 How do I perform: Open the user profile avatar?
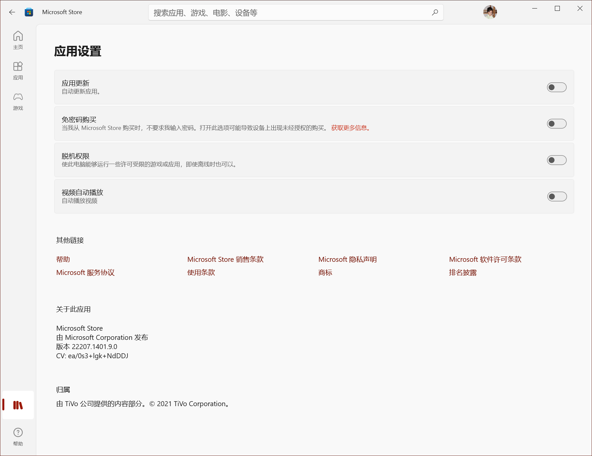(490, 12)
